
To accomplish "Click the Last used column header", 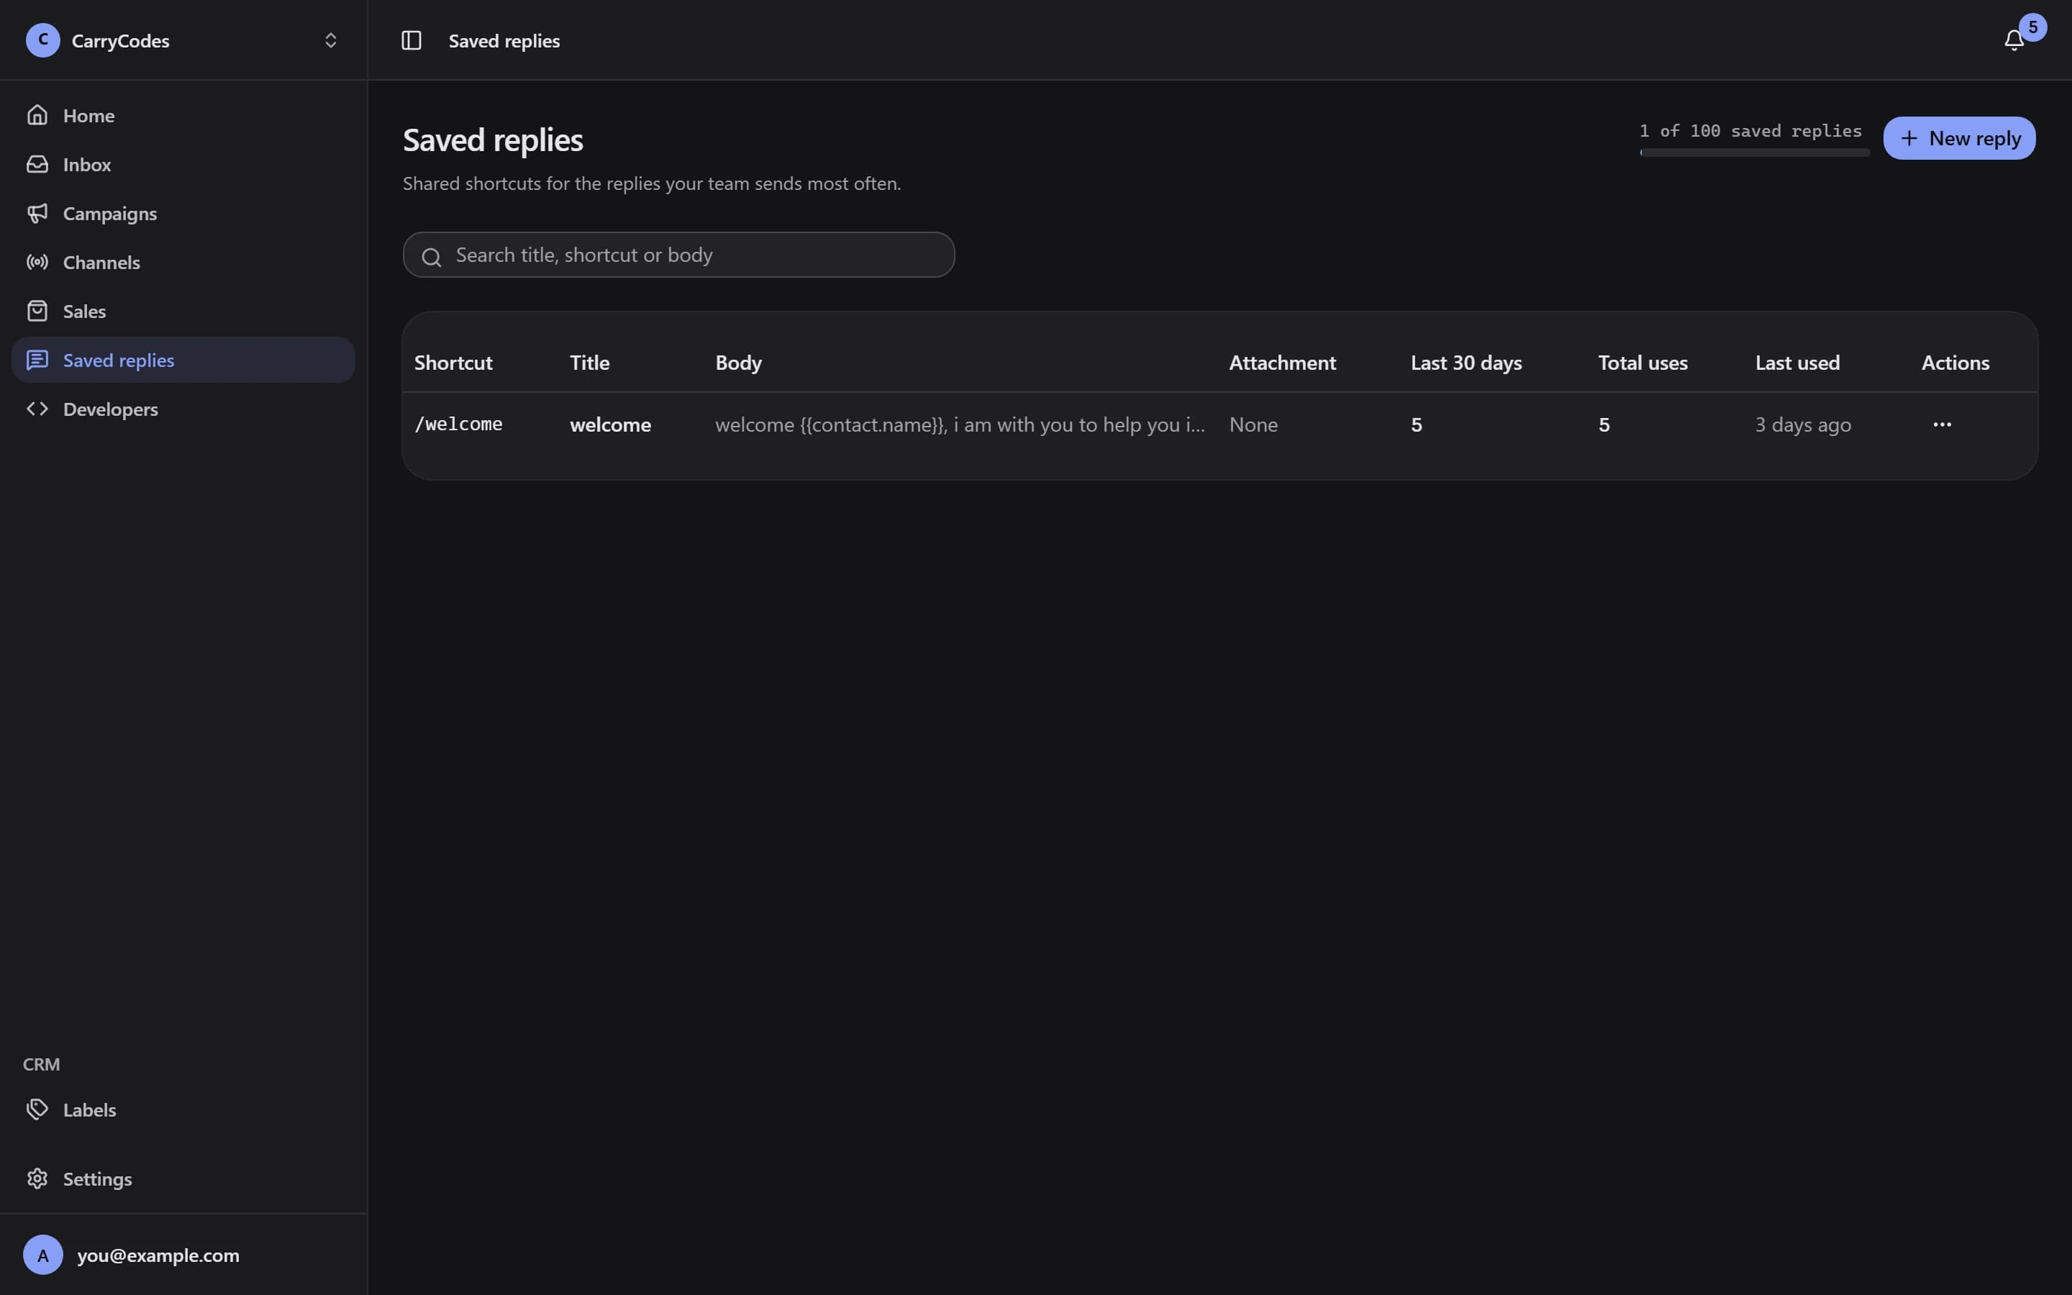I will pyautogui.click(x=1797, y=363).
